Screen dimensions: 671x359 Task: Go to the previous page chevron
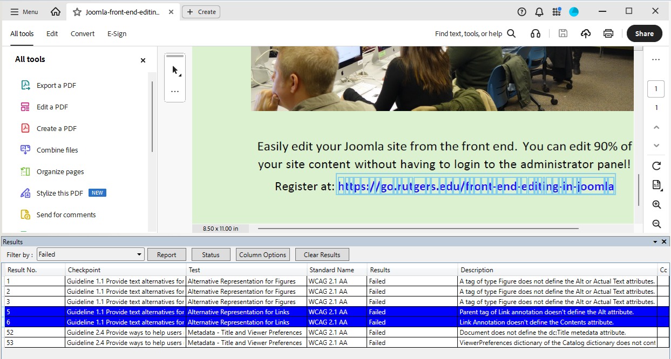pyautogui.click(x=656, y=127)
